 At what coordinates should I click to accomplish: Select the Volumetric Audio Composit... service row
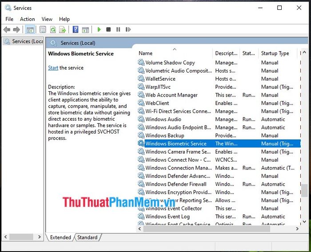click(x=219, y=70)
